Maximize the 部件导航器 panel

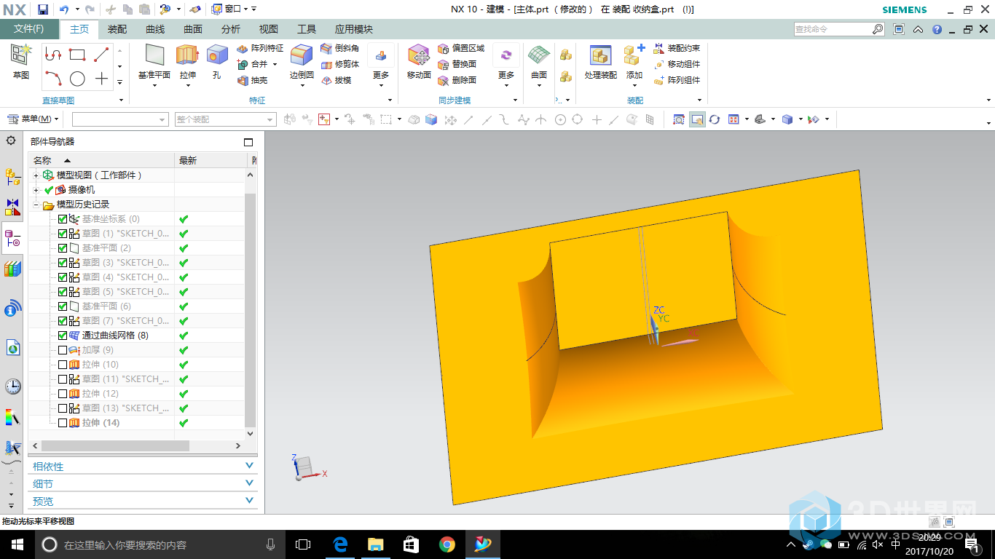pyautogui.click(x=248, y=142)
